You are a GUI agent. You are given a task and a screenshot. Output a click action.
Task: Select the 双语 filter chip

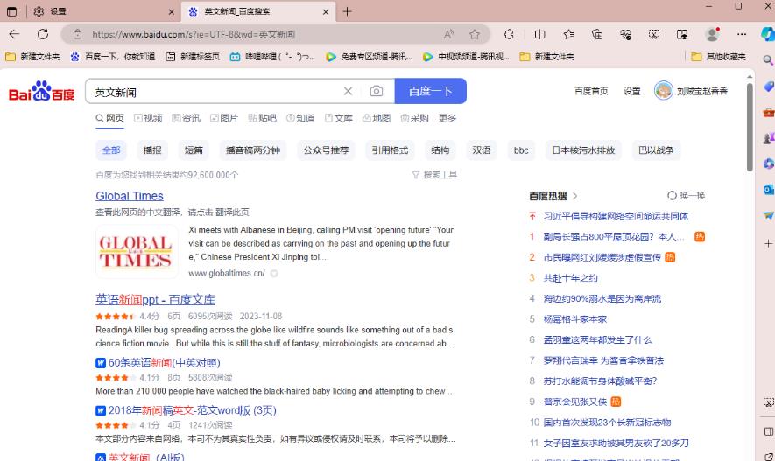tap(482, 150)
